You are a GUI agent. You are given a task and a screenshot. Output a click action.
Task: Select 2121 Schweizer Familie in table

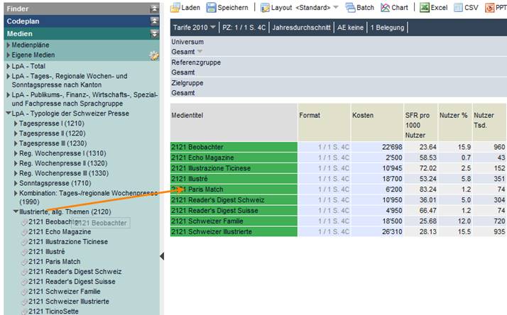point(234,221)
